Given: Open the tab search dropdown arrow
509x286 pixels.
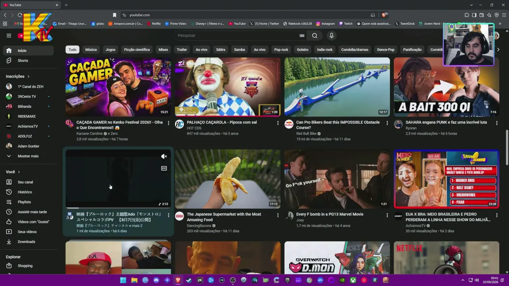Looking at the screenshot, I should [x=471, y=5].
